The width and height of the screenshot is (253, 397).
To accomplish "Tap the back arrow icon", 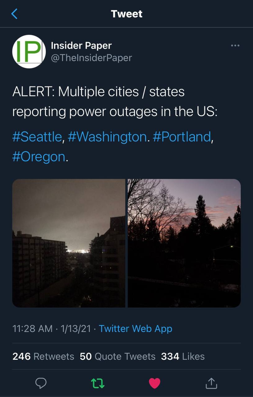I will coord(14,14).
